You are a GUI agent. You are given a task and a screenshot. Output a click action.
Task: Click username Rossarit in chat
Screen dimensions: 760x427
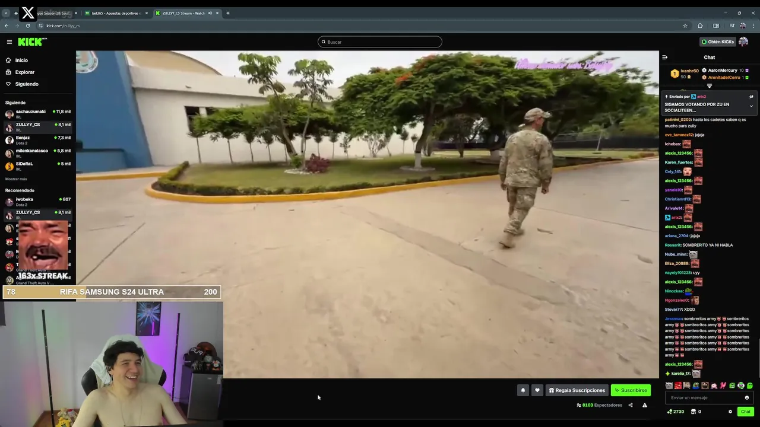(673, 245)
